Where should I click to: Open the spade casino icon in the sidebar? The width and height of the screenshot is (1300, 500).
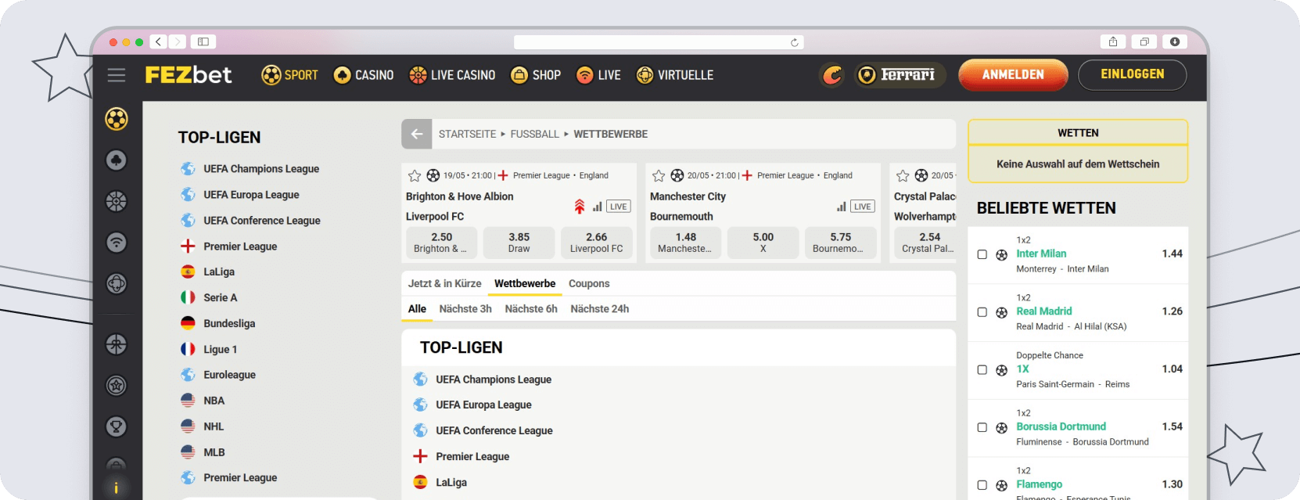(x=117, y=160)
